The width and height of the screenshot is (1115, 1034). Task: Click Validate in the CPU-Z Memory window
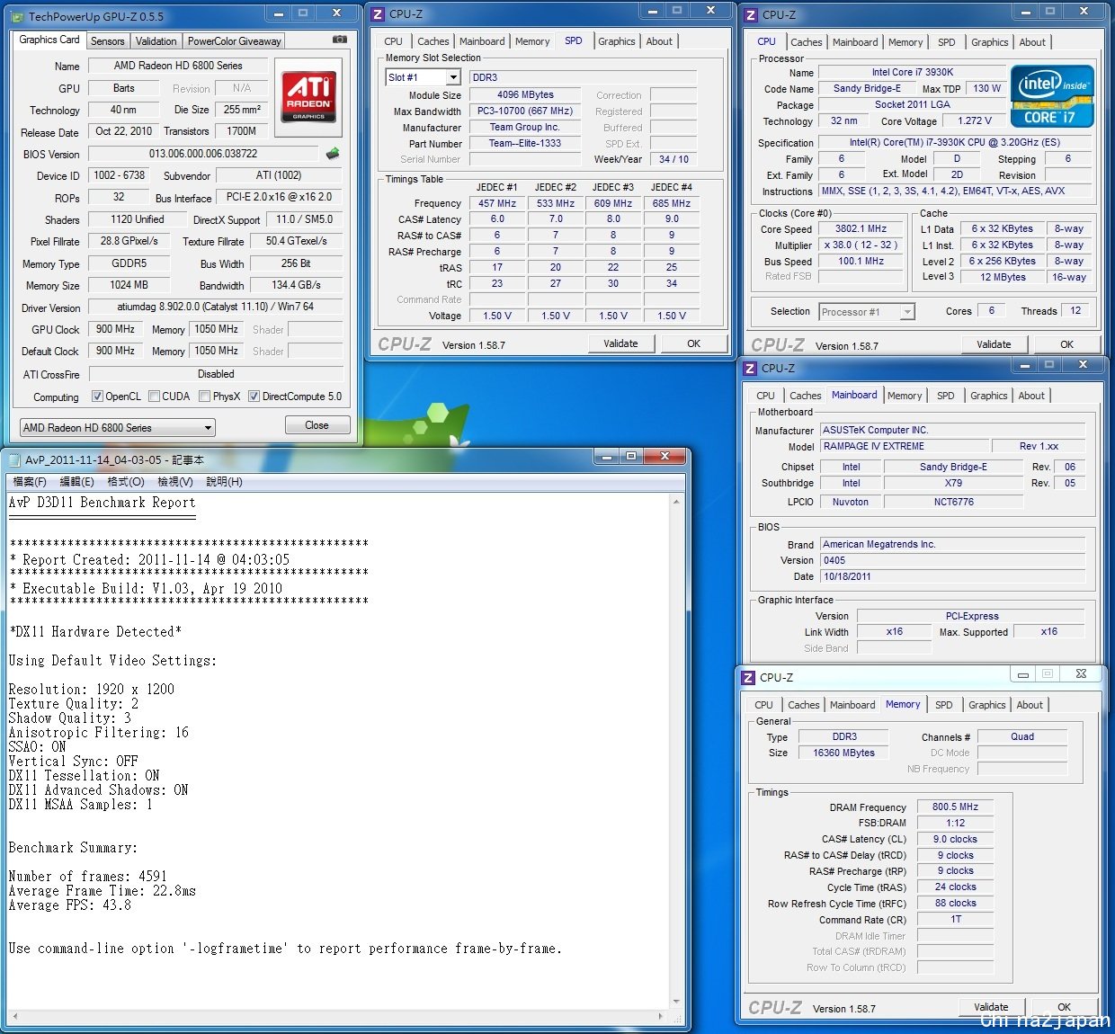click(991, 1007)
